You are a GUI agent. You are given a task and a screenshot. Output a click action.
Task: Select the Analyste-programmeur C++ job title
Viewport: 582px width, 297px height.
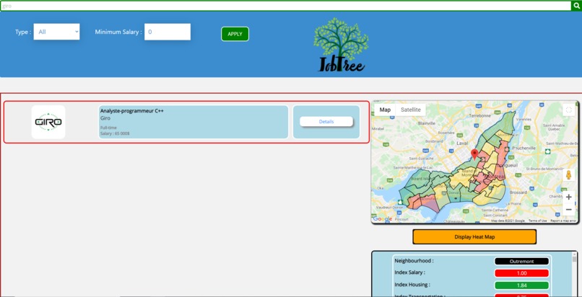coord(131,111)
